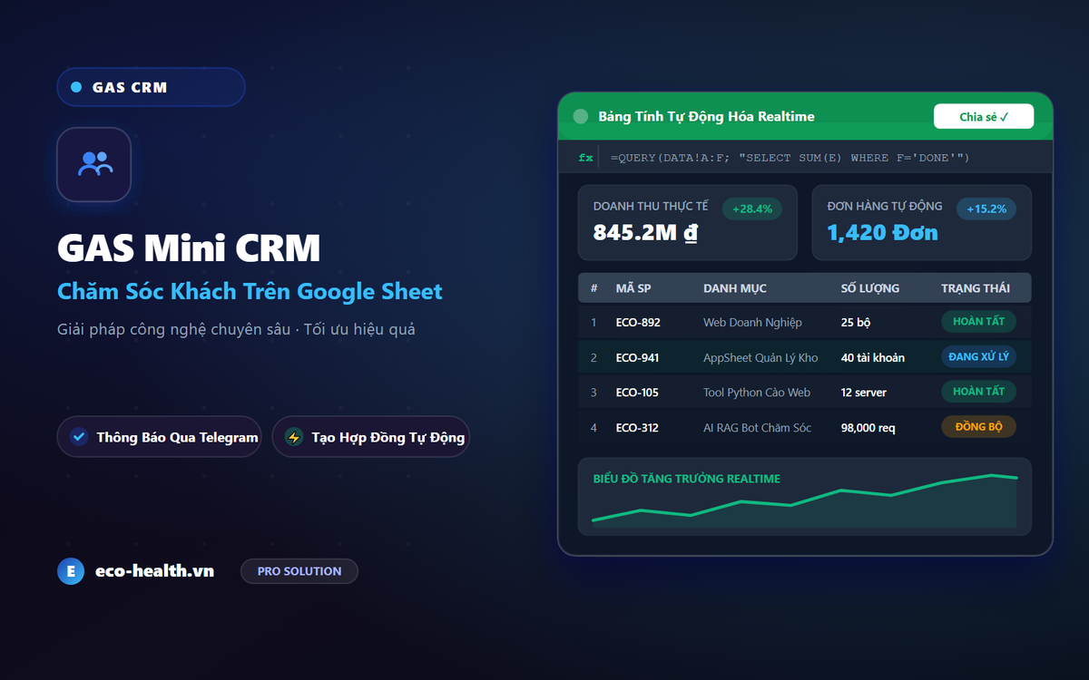Click the checkmark icon beside Thông Báo Qua Telegram

79,437
